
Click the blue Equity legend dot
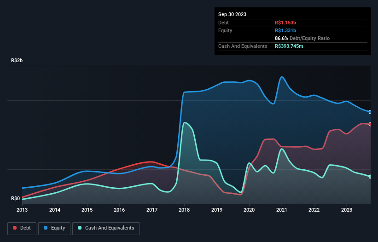tap(46, 228)
